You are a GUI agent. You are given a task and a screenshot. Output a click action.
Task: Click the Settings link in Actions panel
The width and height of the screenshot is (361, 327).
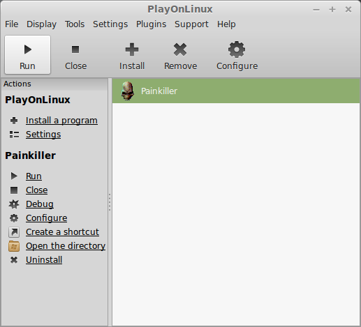click(43, 135)
